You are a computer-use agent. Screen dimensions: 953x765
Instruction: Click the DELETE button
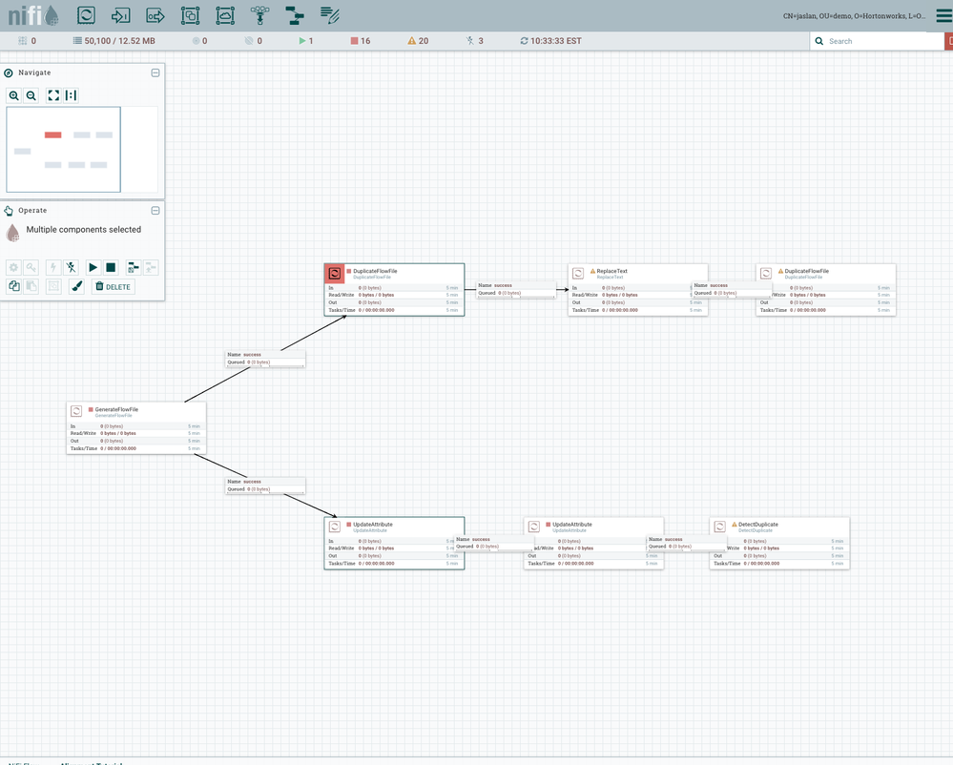tap(113, 286)
